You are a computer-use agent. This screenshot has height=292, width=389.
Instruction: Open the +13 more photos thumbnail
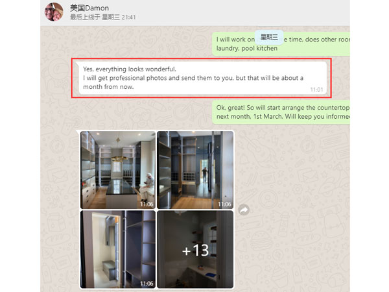click(x=195, y=249)
